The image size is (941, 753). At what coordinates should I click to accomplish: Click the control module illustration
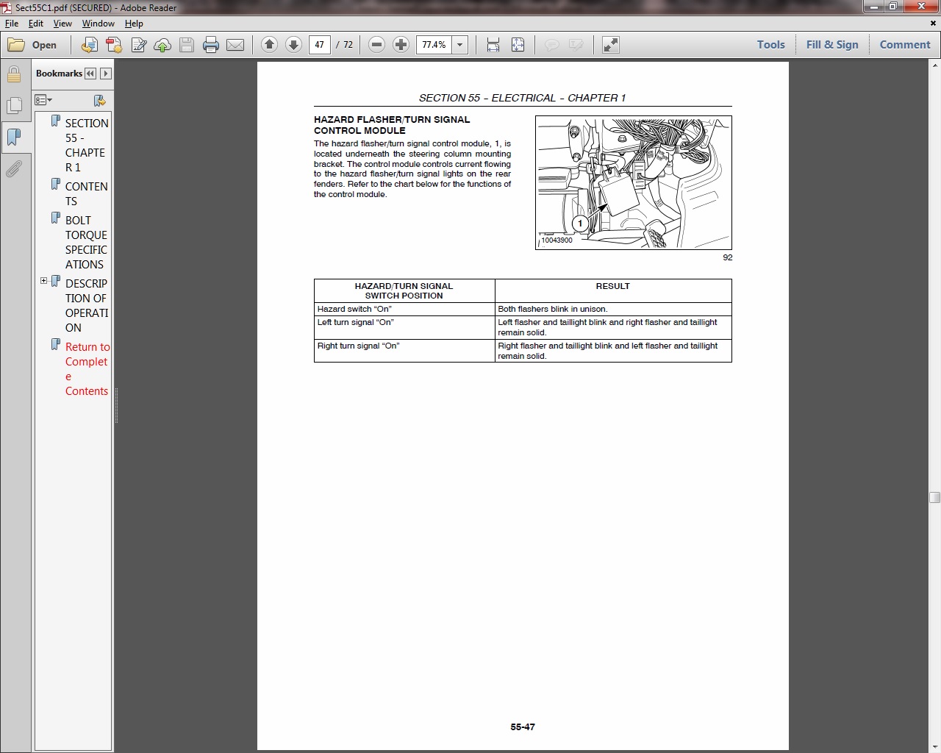pos(634,183)
